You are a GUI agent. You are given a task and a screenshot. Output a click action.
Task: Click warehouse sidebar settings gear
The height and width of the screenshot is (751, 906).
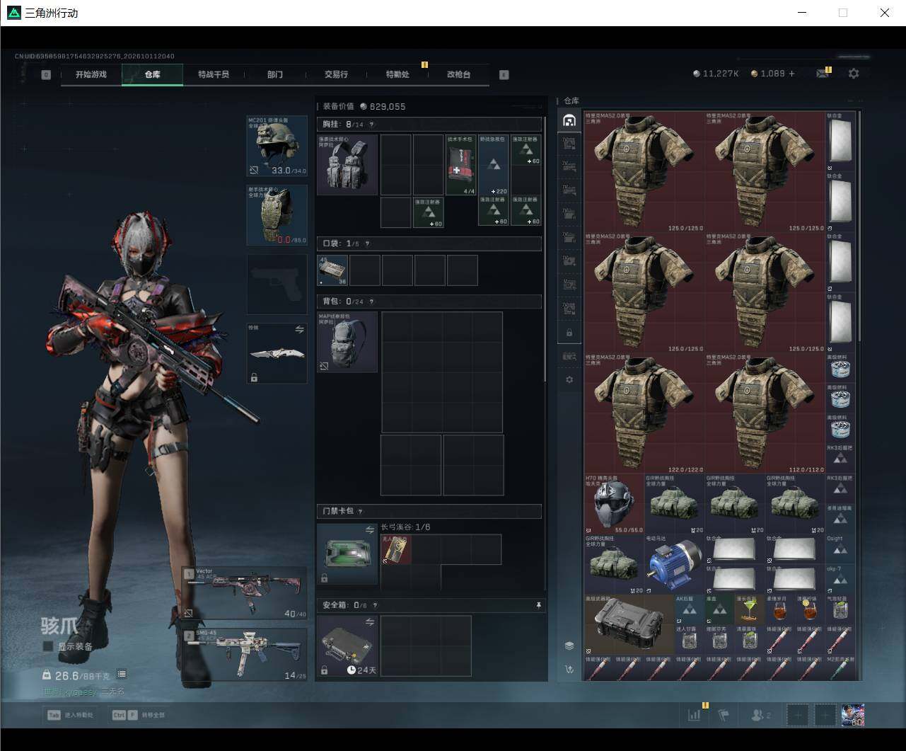(x=569, y=380)
